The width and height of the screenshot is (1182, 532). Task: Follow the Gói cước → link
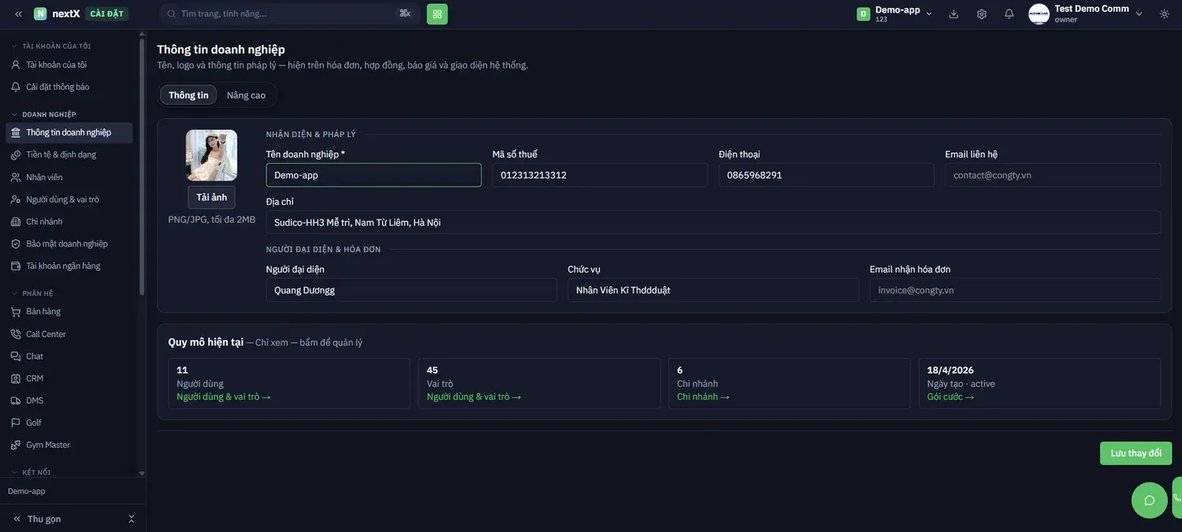(950, 397)
